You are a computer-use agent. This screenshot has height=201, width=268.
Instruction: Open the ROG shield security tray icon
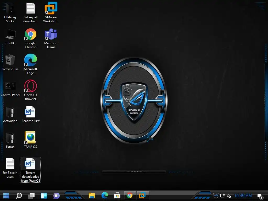(x=216, y=196)
